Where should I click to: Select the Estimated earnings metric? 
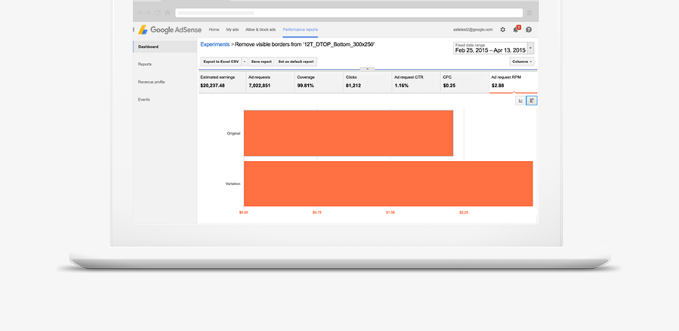click(222, 82)
